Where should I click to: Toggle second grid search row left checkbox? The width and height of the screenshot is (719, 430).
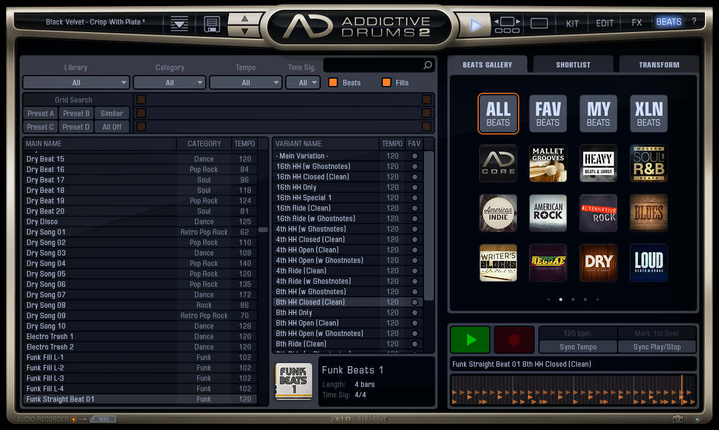point(141,113)
